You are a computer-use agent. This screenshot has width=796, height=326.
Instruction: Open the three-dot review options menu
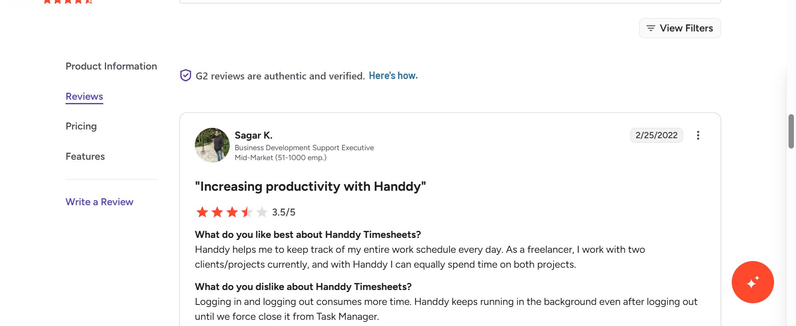coord(698,135)
